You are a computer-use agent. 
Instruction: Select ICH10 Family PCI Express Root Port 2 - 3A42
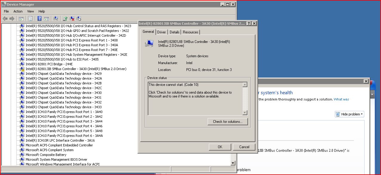[x=64, y=117]
